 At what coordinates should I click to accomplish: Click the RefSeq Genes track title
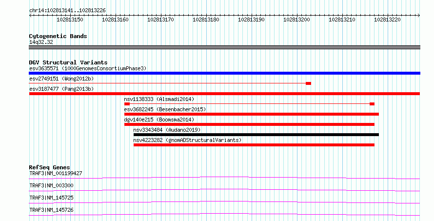pyautogui.click(x=49, y=167)
